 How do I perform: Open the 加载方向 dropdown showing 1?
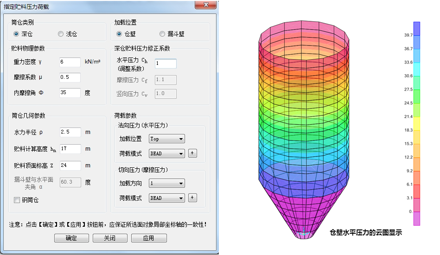click(166, 183)
